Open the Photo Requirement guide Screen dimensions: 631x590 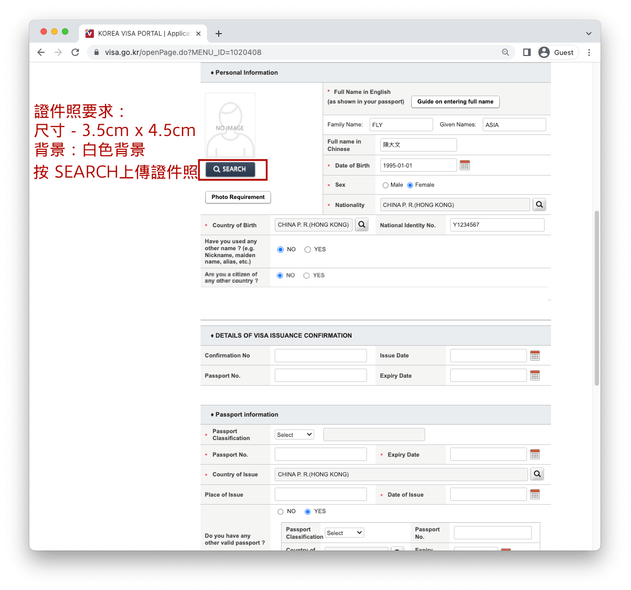pyautogui.click(x=238, y=197)
